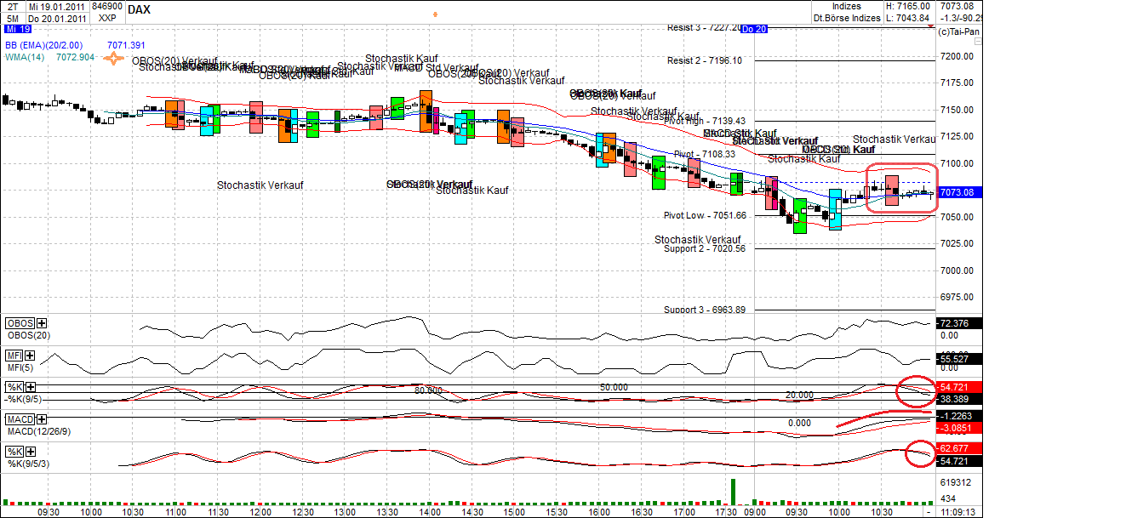Click the Pivot Low - 7051.66 label

click(x=705, y=215)
